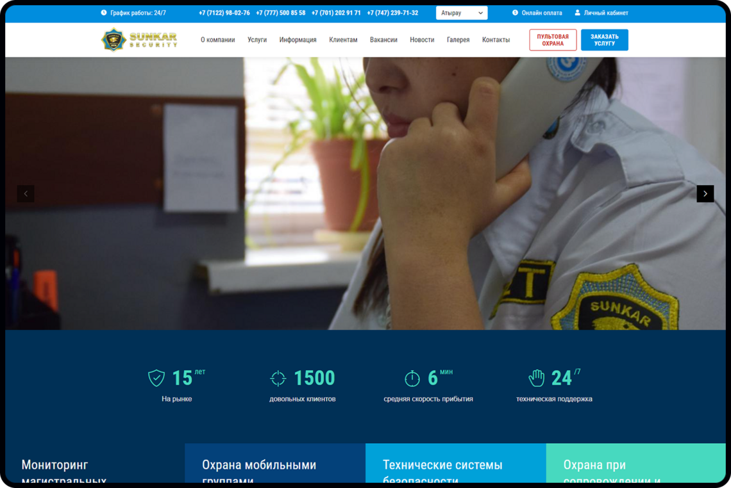Click the payment icon beside Онлайн оплата
This screenshot has height=488, width=731.
[515, 12]
